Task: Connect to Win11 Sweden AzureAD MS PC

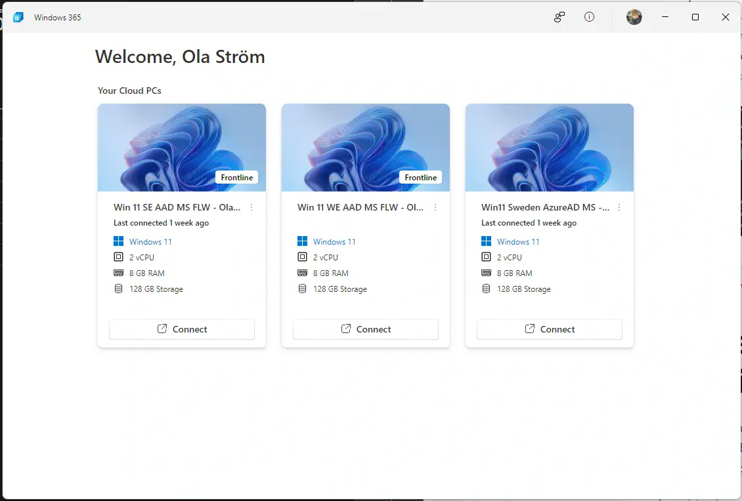Action: point(550,329)
